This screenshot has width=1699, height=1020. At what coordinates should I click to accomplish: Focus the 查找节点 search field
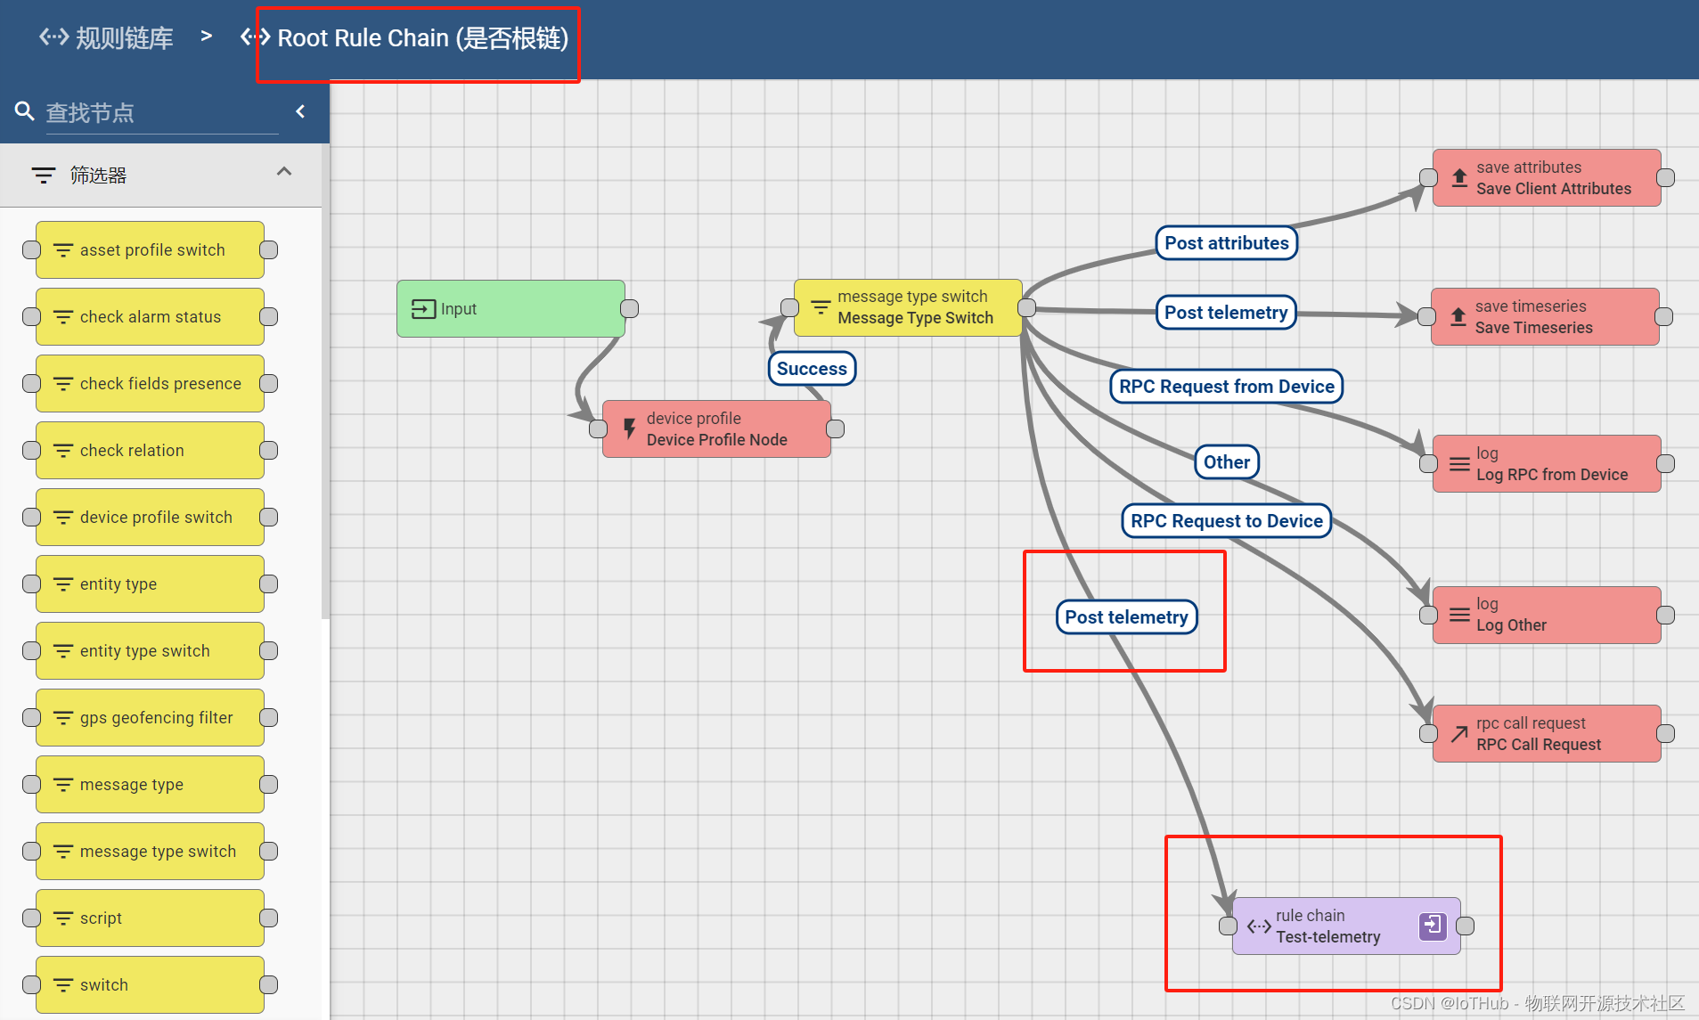coord(162,113)
